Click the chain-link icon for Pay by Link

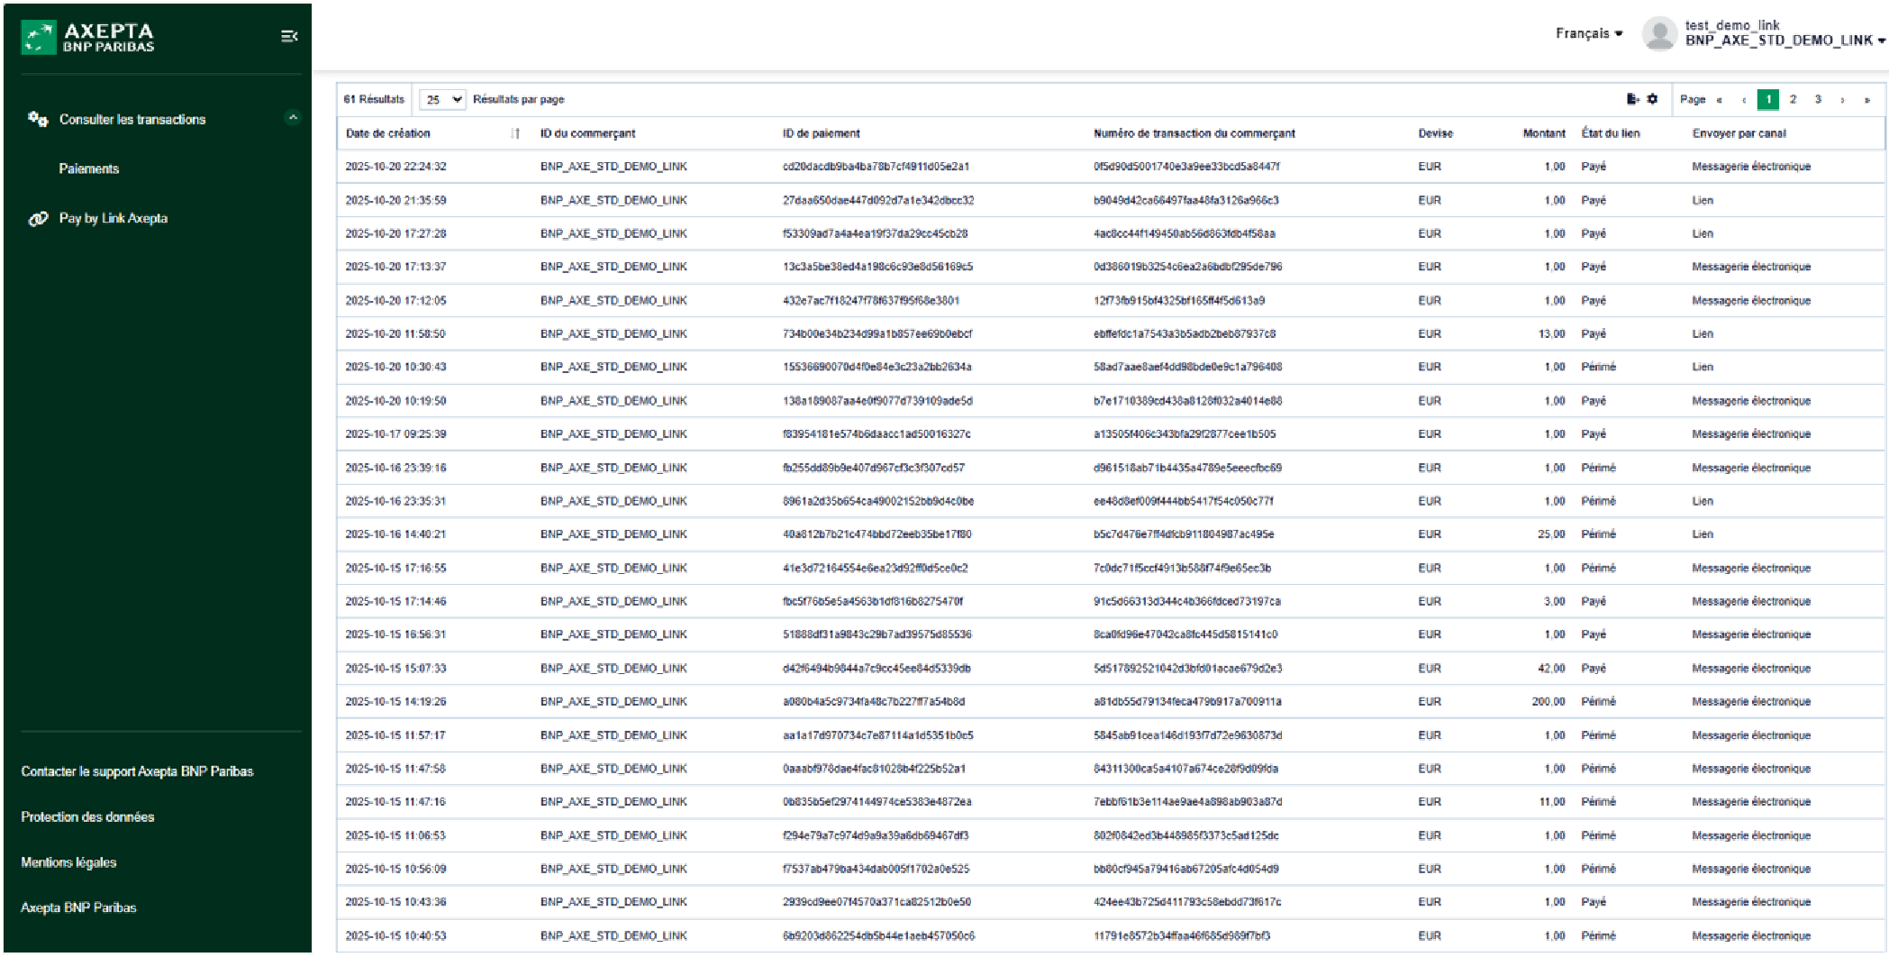click(38, 219)
